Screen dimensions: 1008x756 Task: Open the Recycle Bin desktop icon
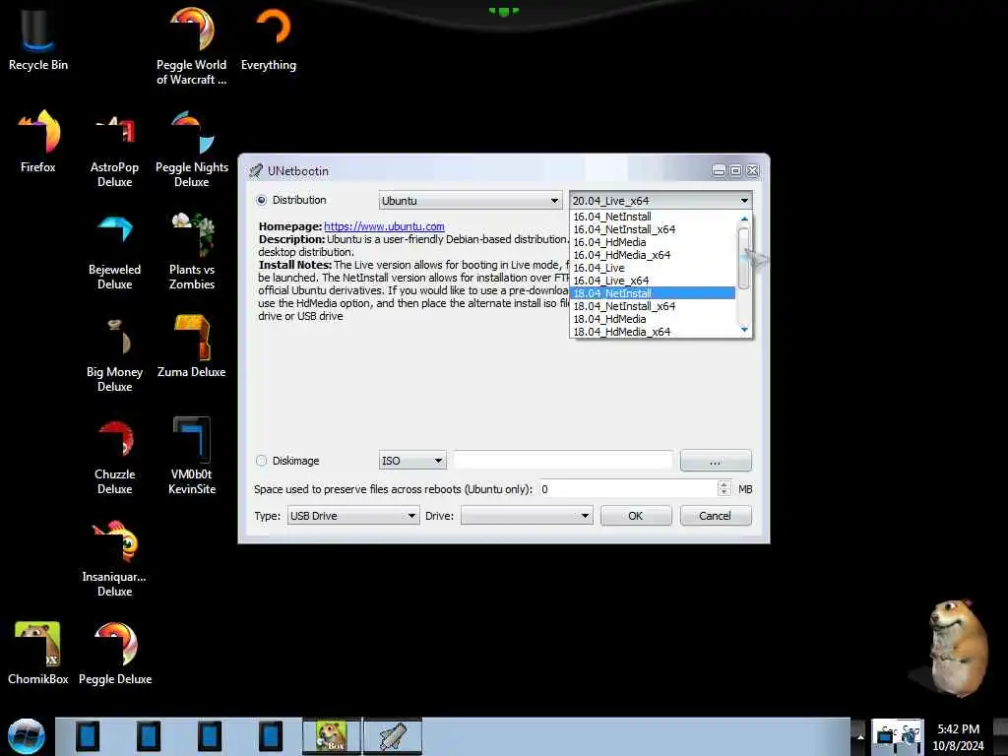[x=38, y=38]
